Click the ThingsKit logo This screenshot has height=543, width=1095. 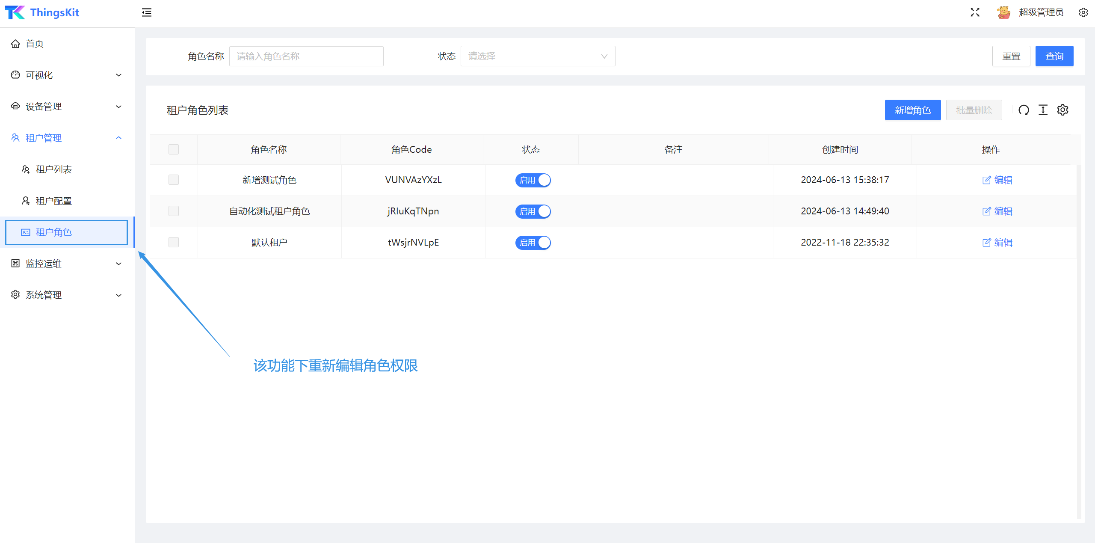point(42,12)
